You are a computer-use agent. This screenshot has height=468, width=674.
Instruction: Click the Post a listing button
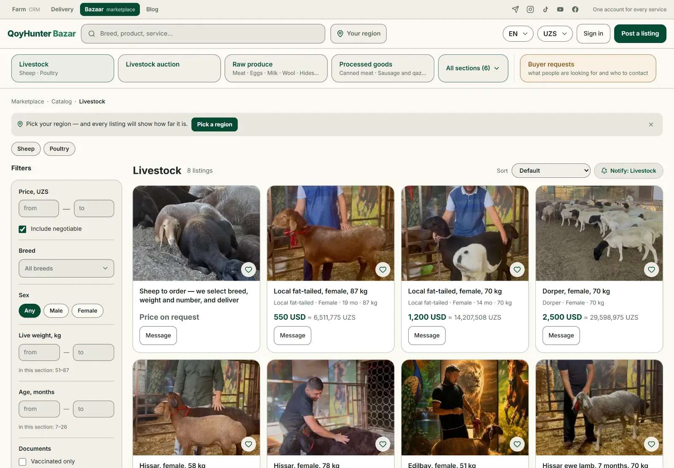point(640,34)
